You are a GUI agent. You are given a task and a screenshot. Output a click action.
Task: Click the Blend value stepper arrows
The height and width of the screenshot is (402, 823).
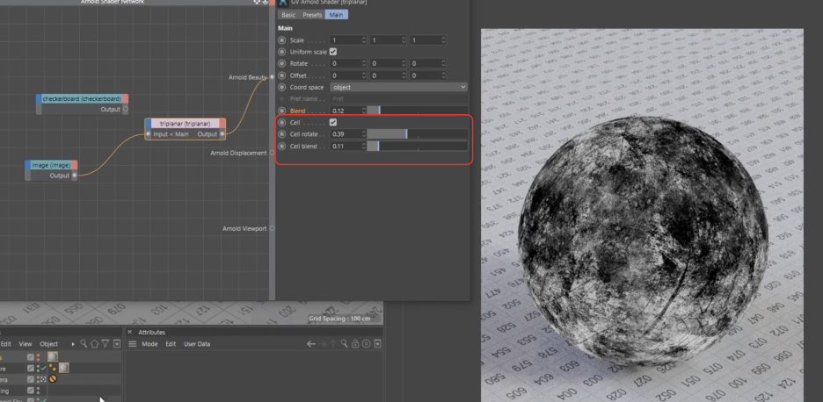[363, 111]
